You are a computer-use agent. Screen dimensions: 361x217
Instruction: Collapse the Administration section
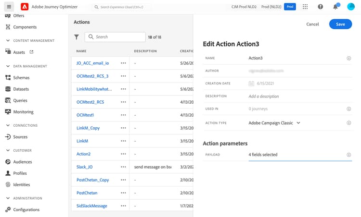[x=8, y=198]
